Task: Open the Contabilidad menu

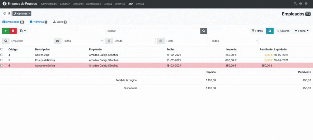Action: (x=94, y=4)
